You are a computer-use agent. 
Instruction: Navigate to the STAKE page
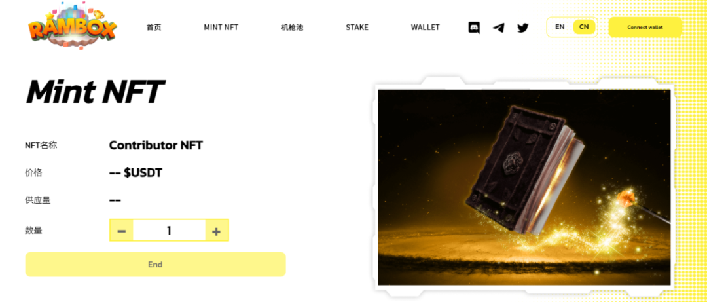[x=357, y=28]
